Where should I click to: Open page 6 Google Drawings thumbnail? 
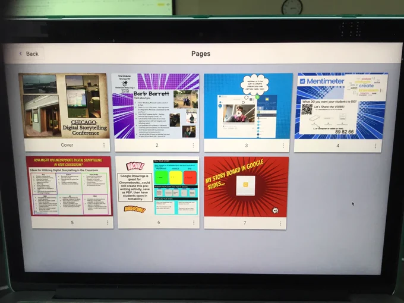coord(157,186)
